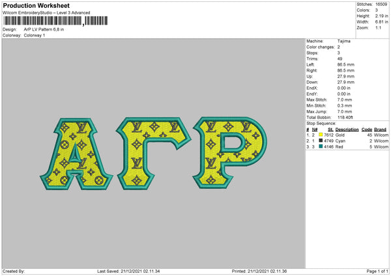Click the teal Red color swatch
Screen dimensions: 391x276
tap(321, 146)
